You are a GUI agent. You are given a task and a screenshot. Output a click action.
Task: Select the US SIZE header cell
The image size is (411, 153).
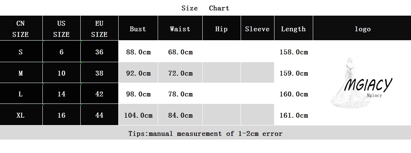click(61, 28)
